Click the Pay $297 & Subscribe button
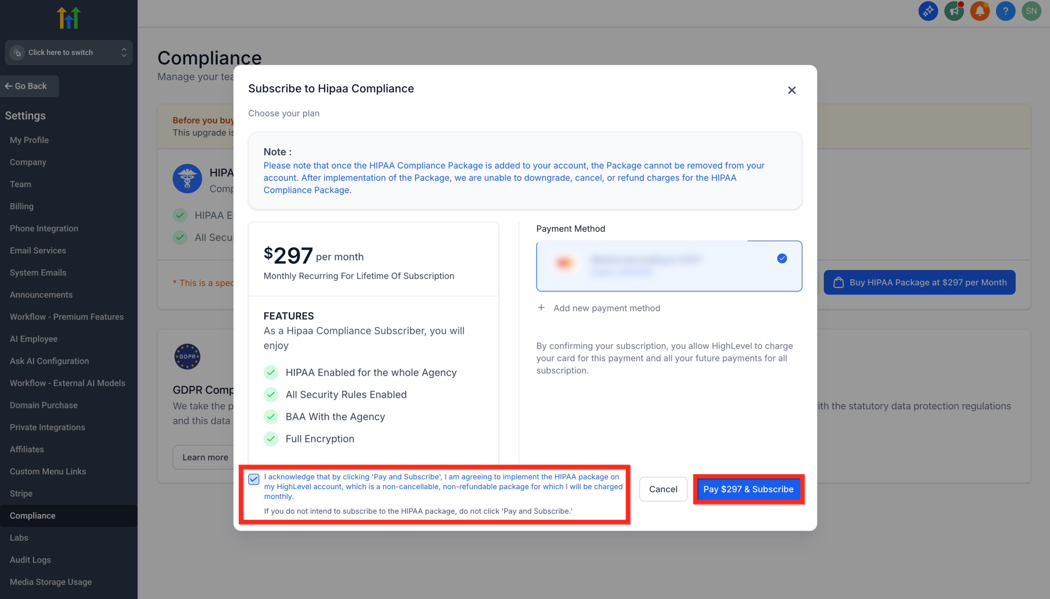The width and height of the screenshot is (1050, 599). (x=749, y=489)
